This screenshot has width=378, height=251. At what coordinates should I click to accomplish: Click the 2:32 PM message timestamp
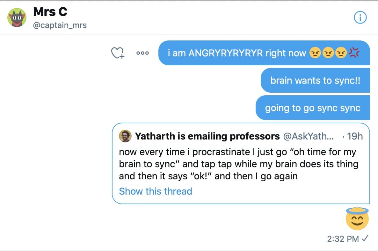pos(343,239)
